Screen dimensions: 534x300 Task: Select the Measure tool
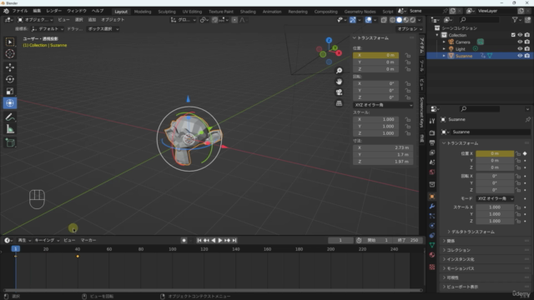pyautogui.click(x=10, y=129)
